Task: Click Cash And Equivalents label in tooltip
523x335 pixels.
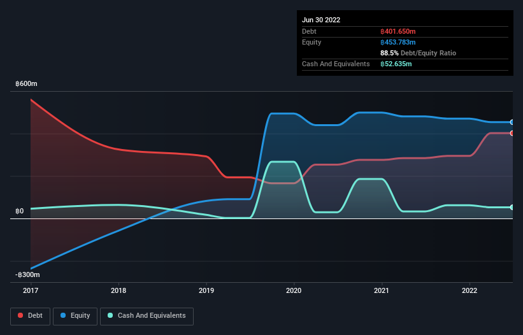Action: [x=336, y=64]
